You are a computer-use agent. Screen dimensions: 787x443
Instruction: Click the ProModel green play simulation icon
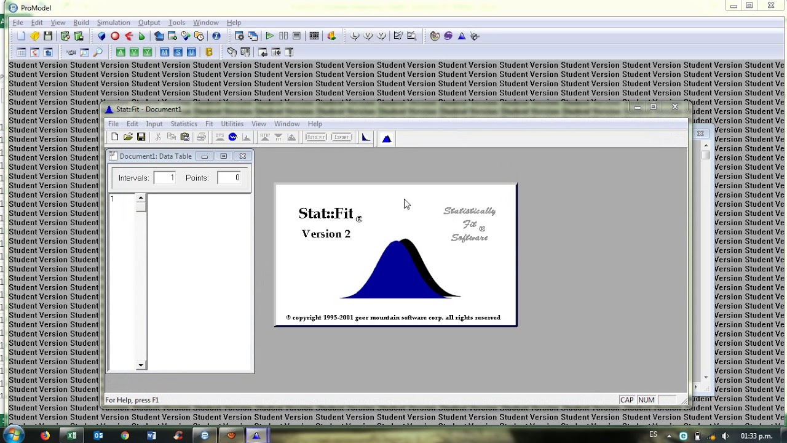[x=270, y=36]
